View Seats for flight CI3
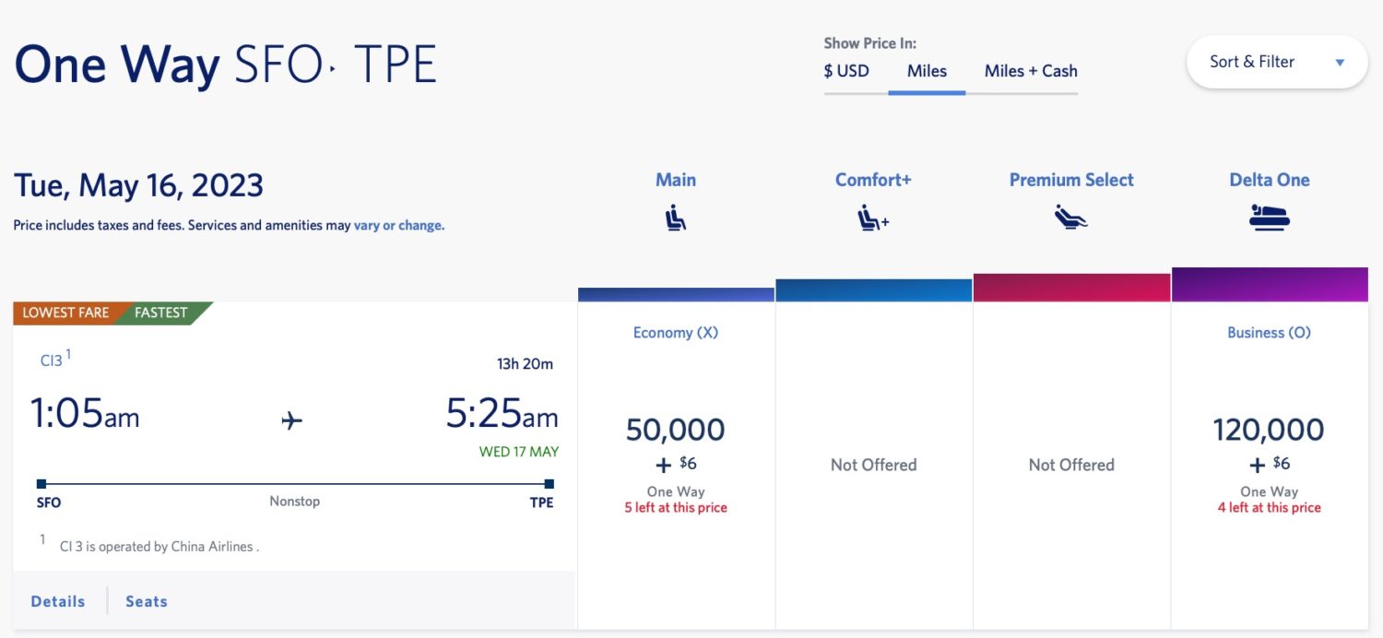1383x638 pixels. [146, 600]
